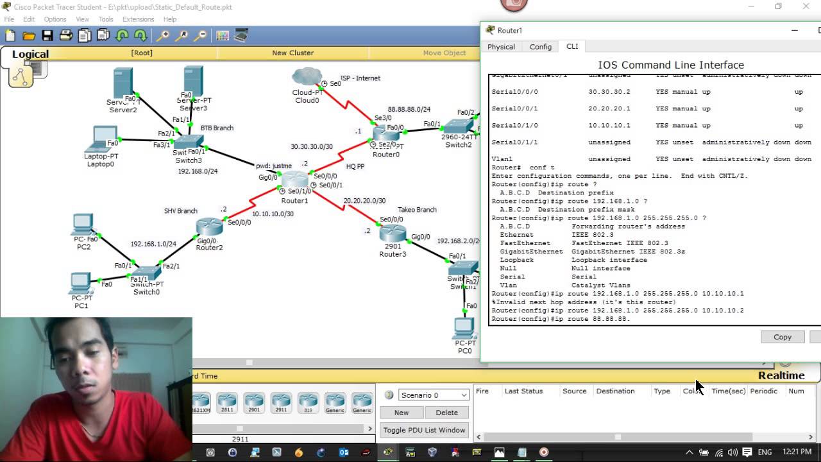
Task: Select the Laptop0 device icon
Action: pyautogui.click(x=101, y=139)
